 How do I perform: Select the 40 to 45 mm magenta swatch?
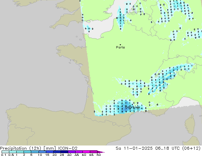pyautogui.click(x=86, y=152)
